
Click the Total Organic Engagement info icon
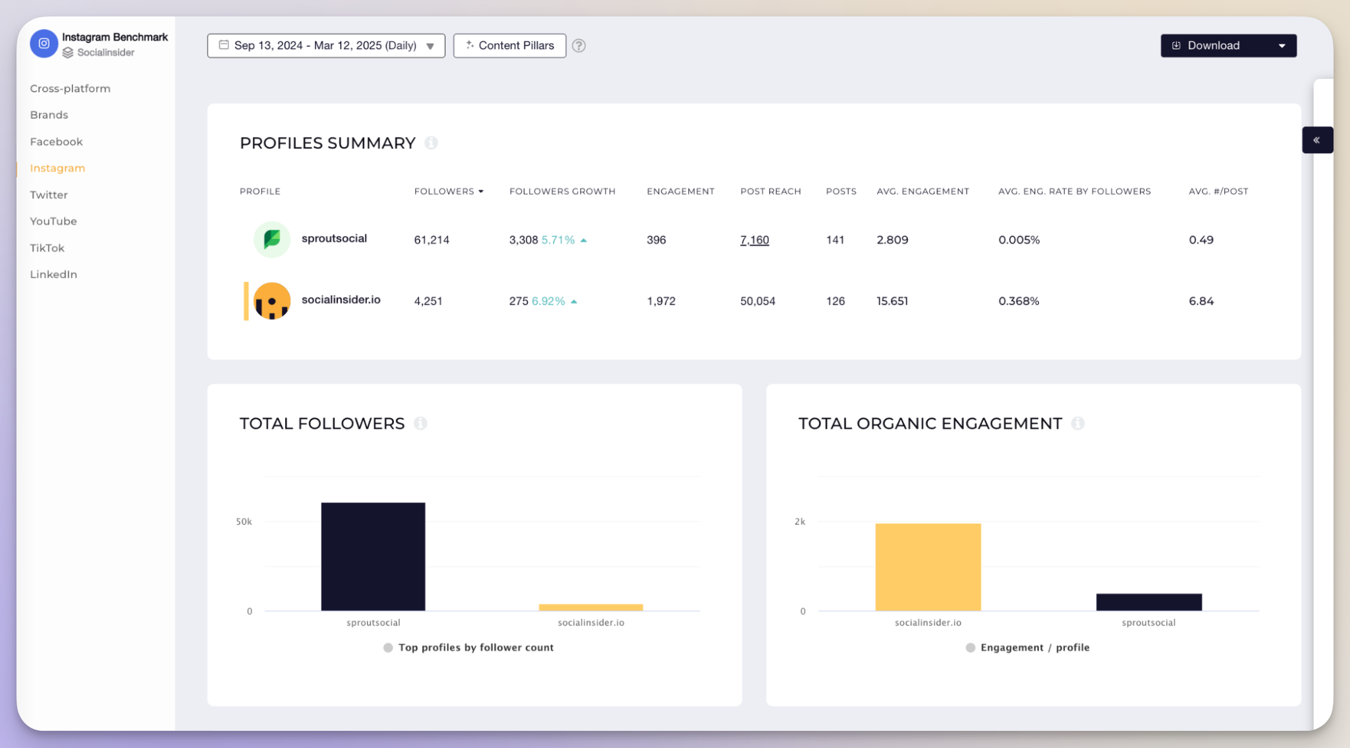pyautogui.click(x=1078, y=423)
